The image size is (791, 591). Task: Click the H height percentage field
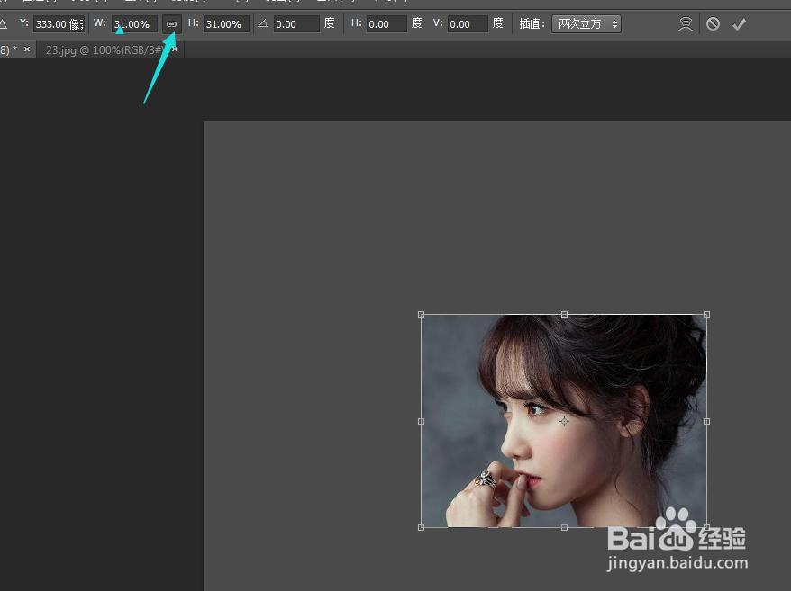tap(226, 24)
